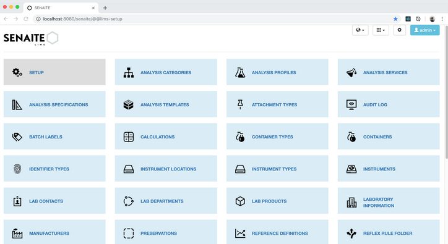Click the bookmark star icon
The height and width of the screenshot is (244, 448).
(395, 19)
